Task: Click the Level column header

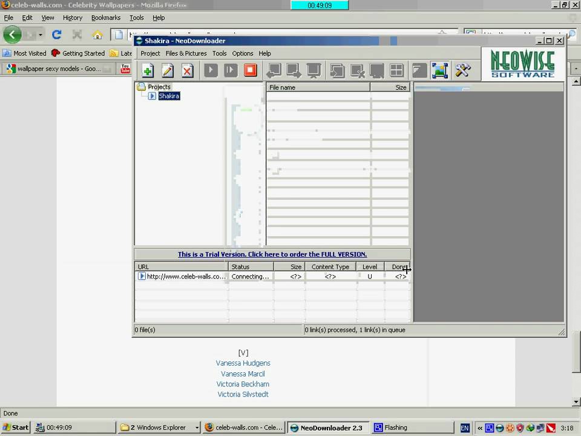Action: coord(369,266)
